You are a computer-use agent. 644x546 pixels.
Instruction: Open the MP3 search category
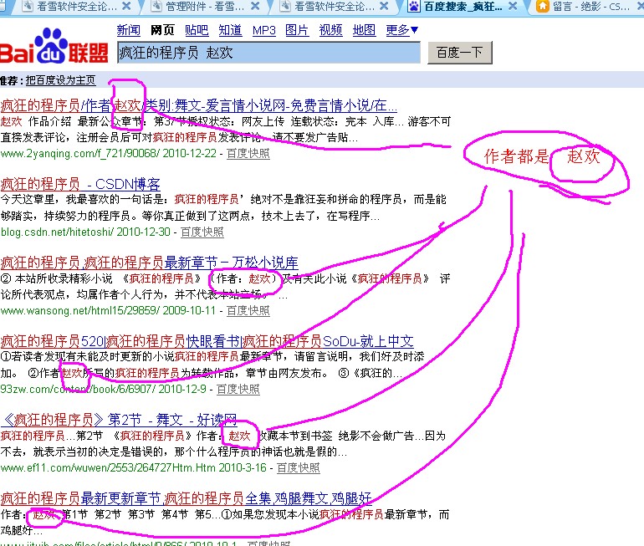264,30
